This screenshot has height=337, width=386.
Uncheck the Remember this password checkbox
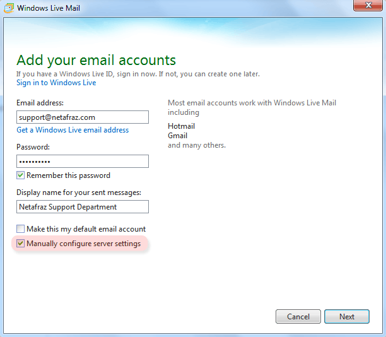[x=20, y=175]
